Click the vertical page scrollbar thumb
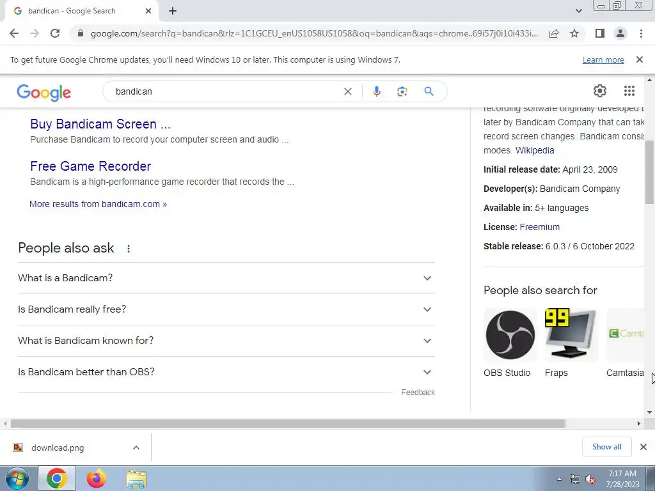Image resolution: width=655 pixels, height=491 pixels. [x=649, y=172]
